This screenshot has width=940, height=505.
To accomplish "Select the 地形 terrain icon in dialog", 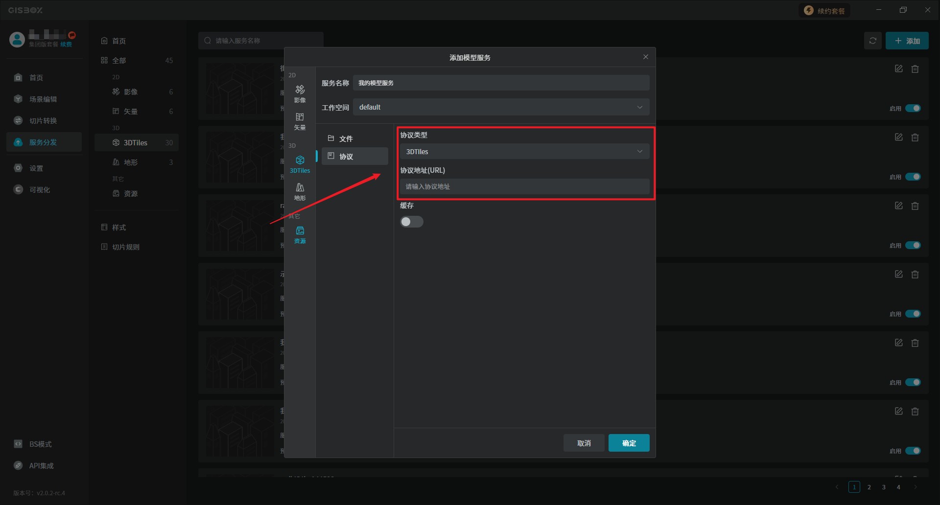I will pos(300,191).
